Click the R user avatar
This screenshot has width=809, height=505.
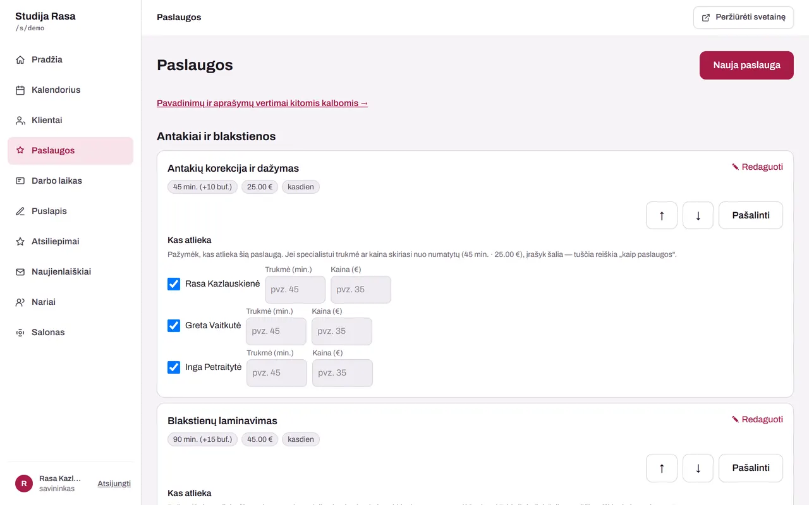click(24, 484)
